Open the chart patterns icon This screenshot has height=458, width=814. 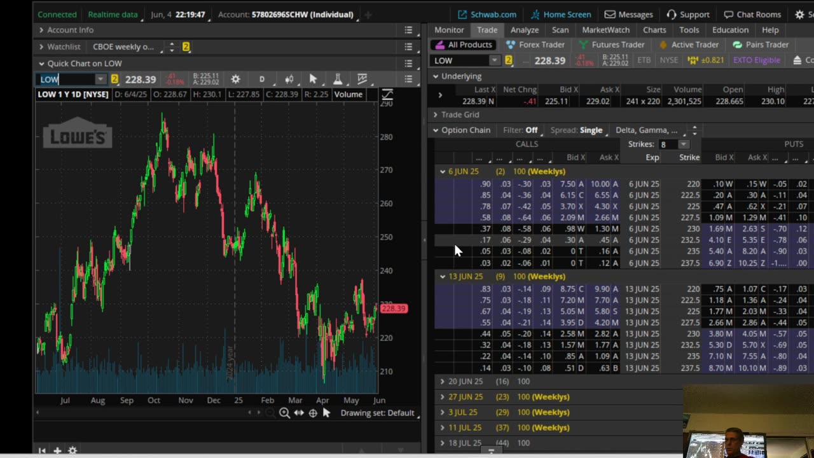[362, 79]
